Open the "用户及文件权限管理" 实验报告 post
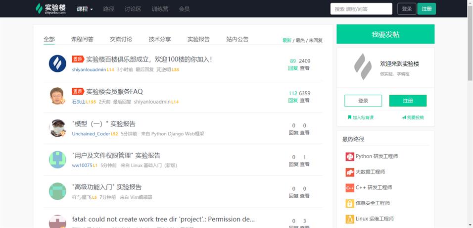 point(116,156)
